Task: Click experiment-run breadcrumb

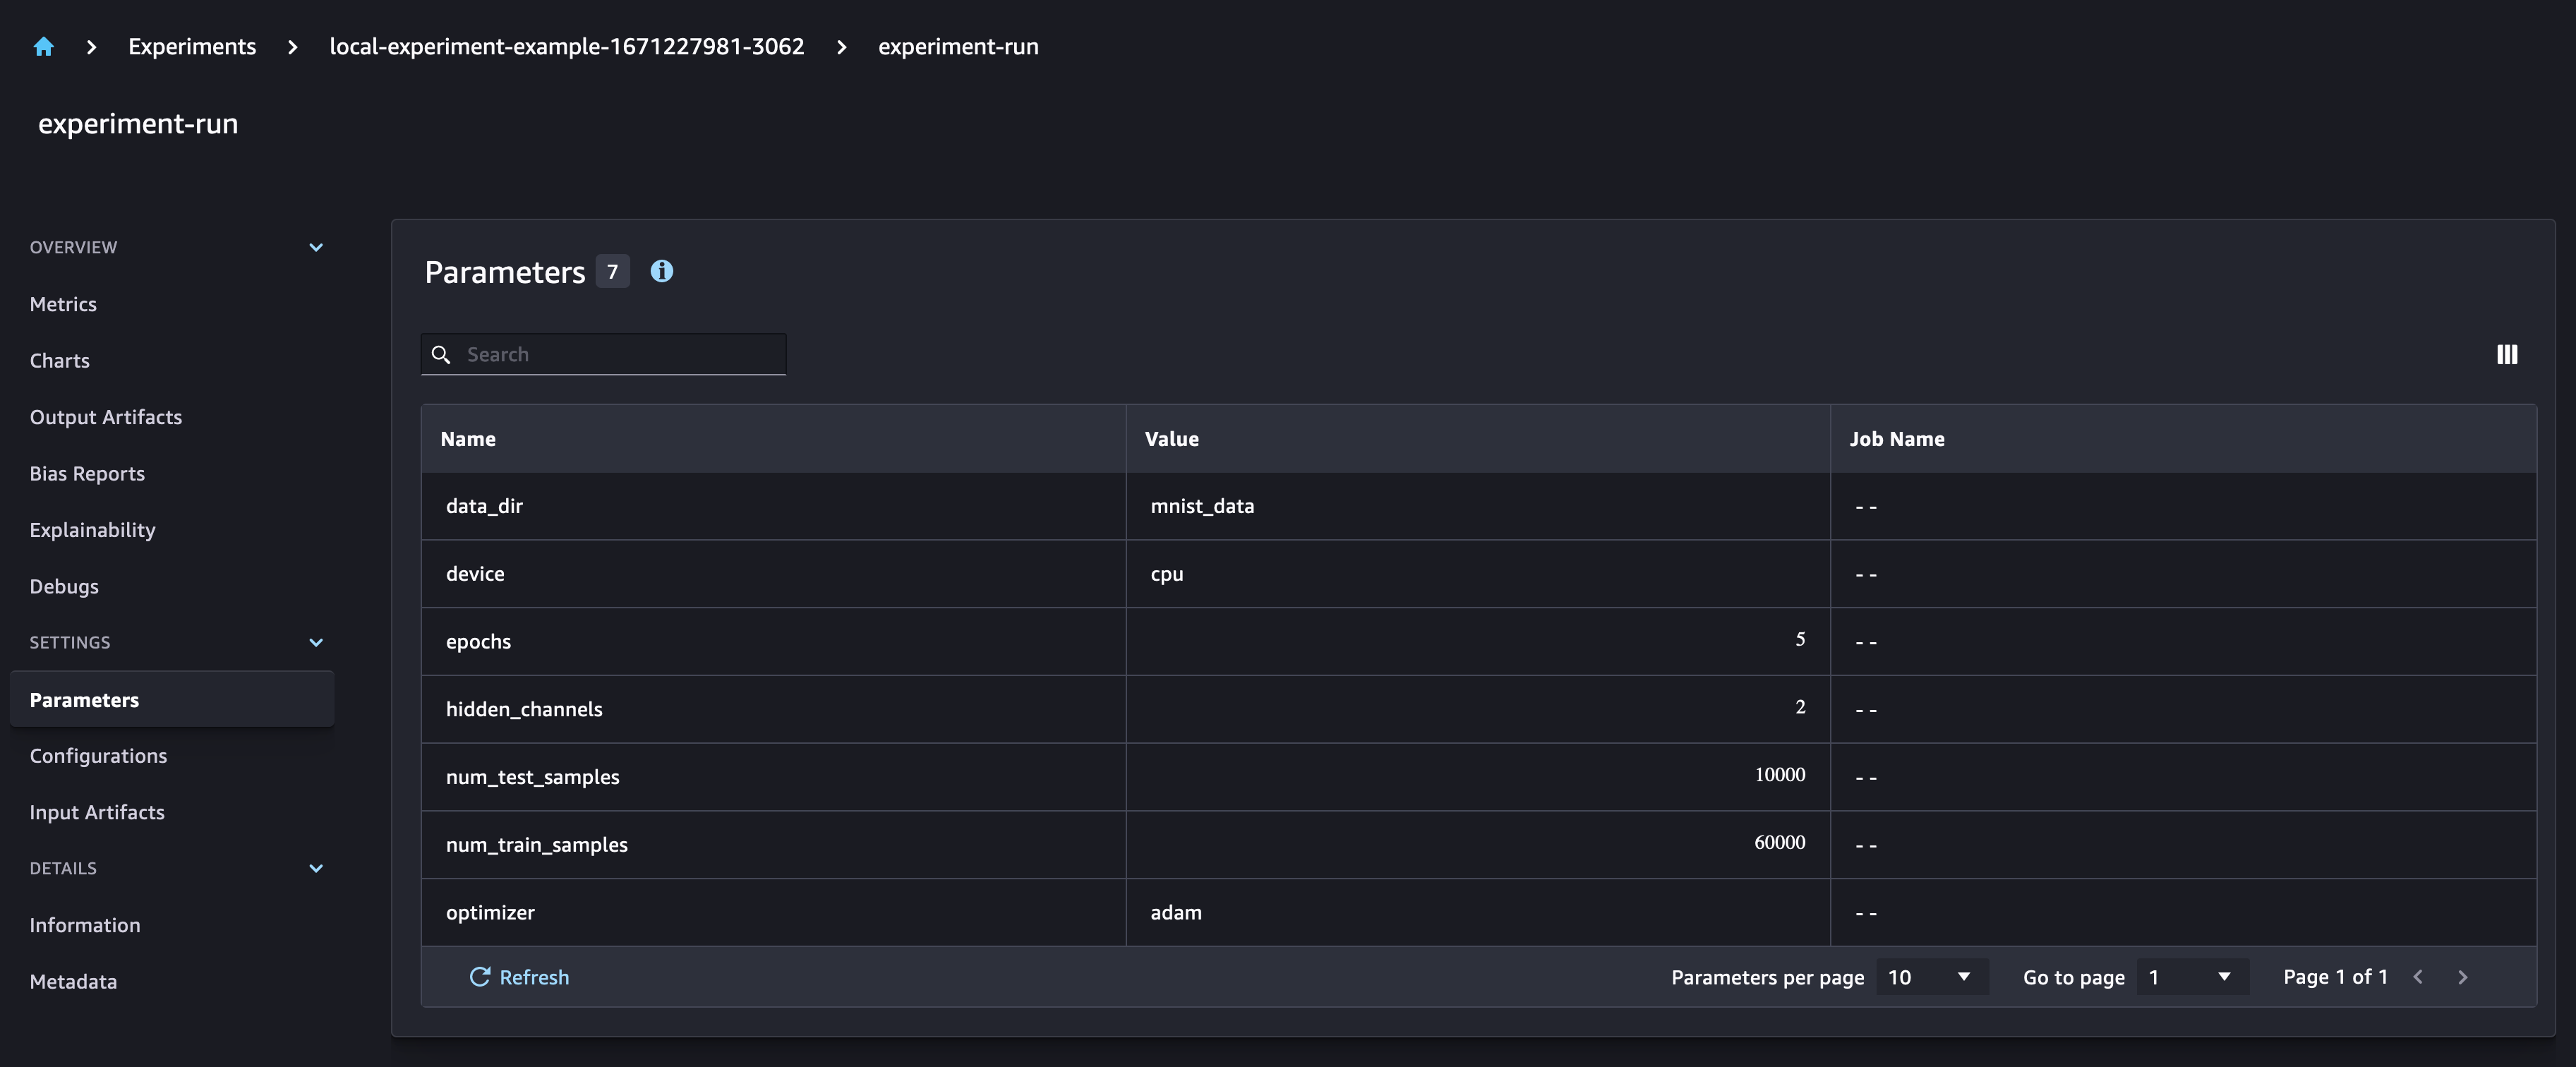Action: click(x=958, y=47)
